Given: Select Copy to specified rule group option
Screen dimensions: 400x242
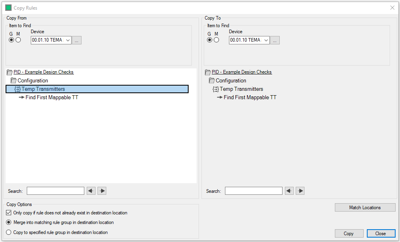Looking at the screenshot, I should [9, 232].
